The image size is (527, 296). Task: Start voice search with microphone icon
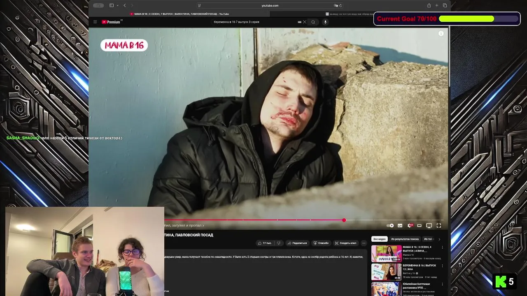(x=325, y=22)
